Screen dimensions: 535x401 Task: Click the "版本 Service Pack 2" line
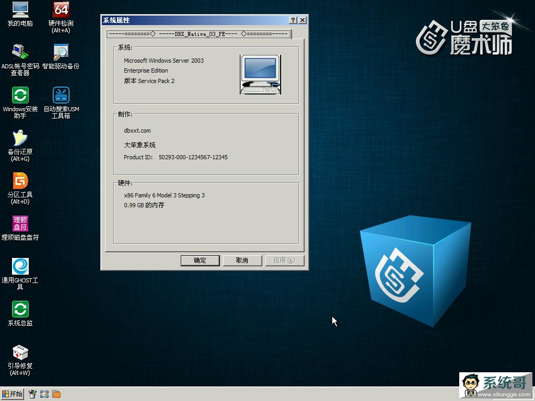coord(149,81)
